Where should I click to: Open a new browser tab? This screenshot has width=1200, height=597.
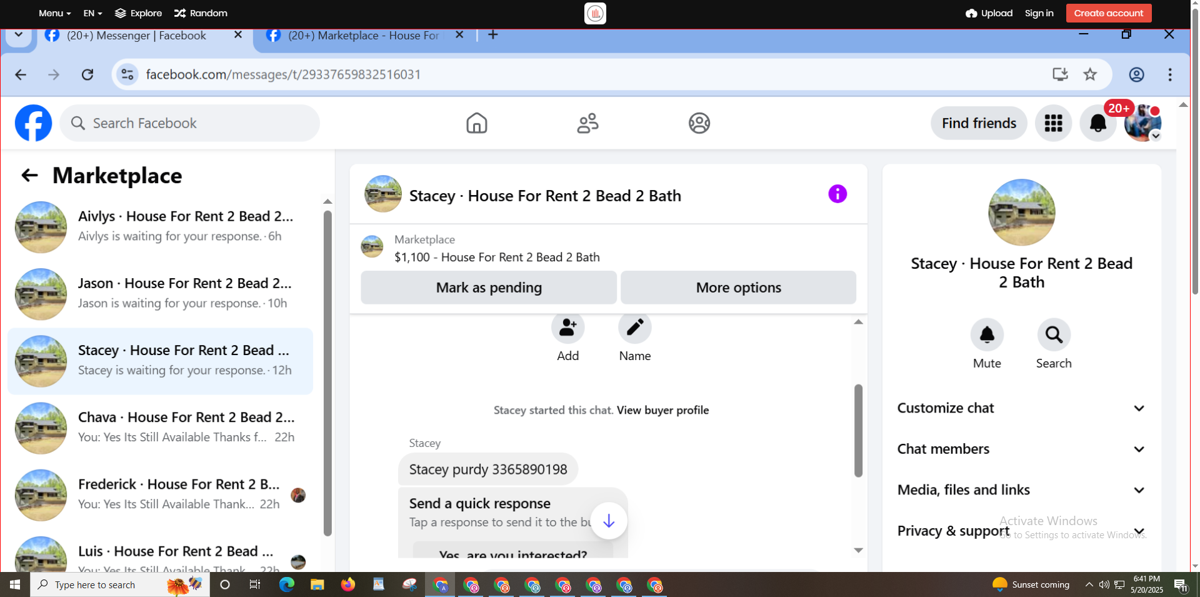(x=492, y=35)
